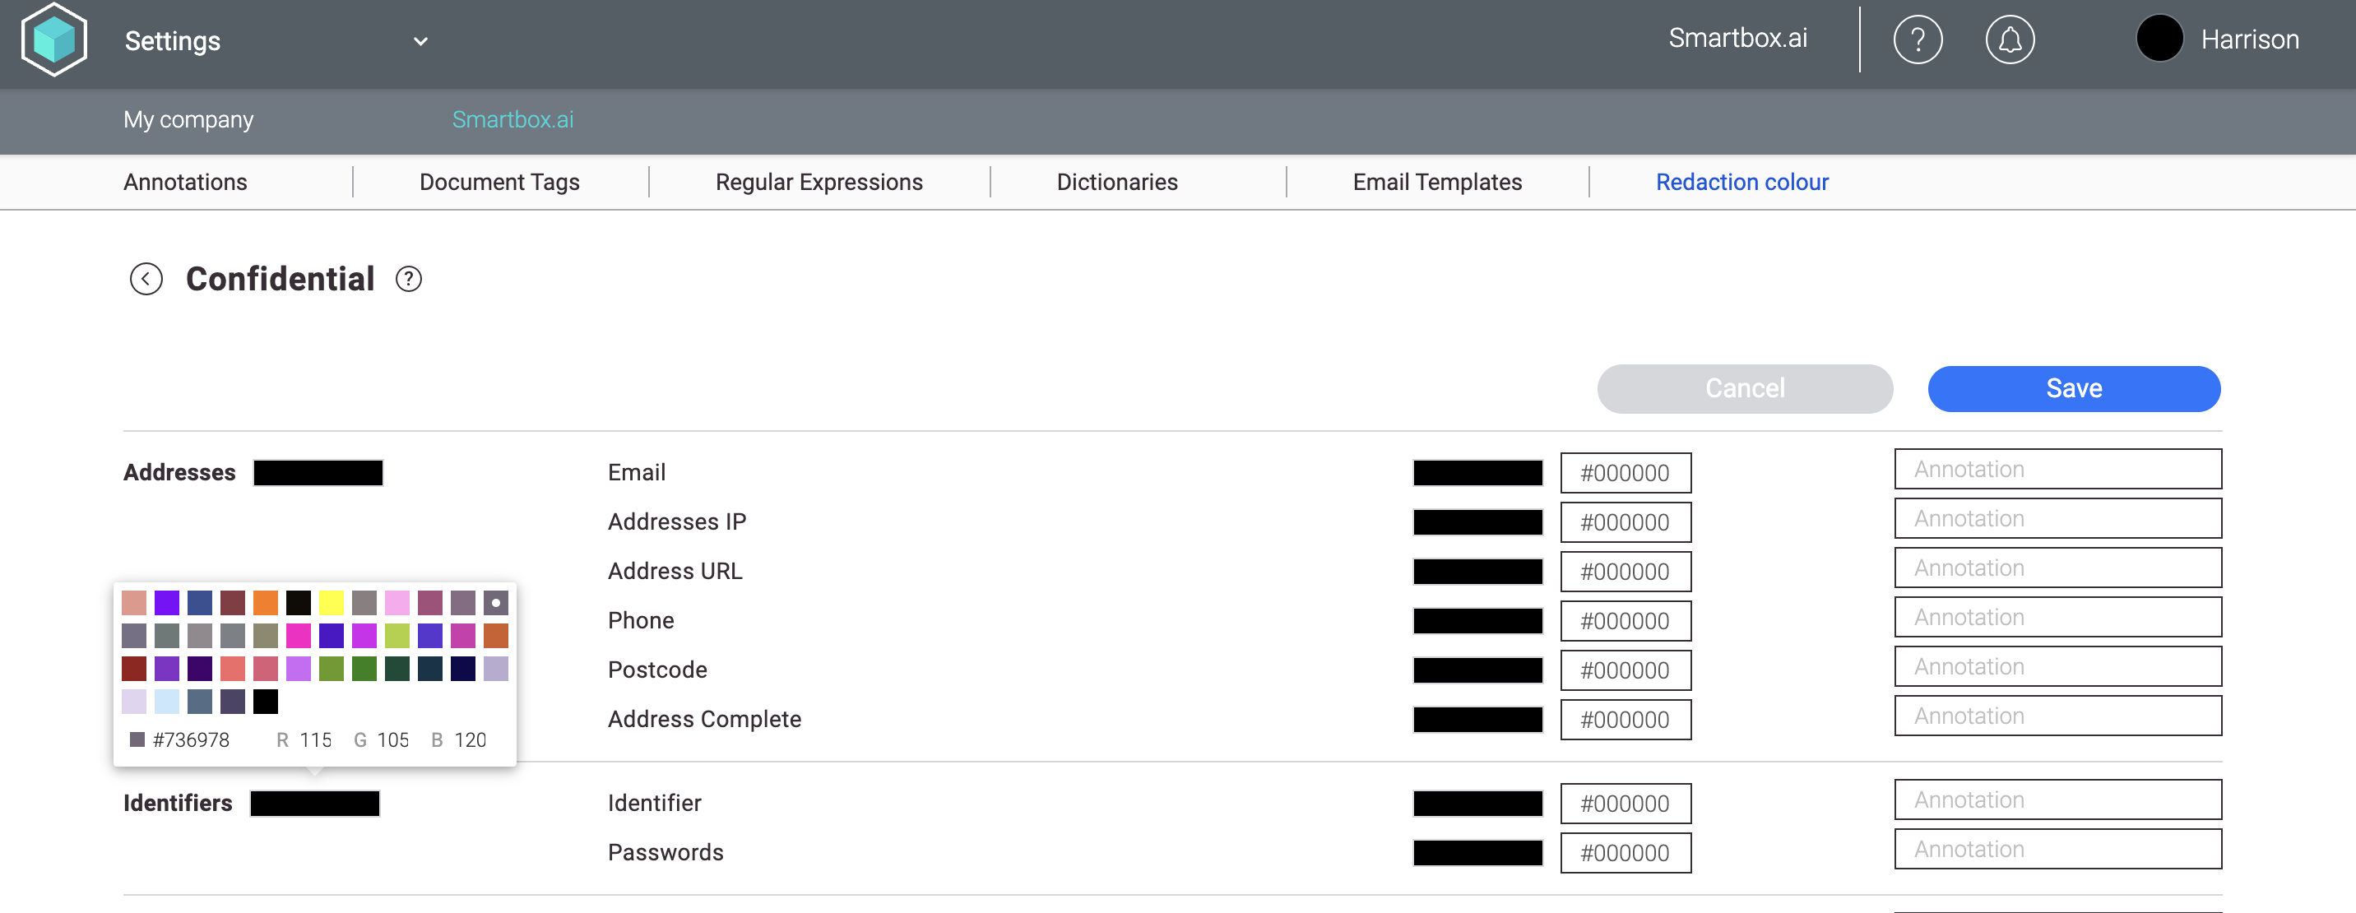Switch to the Dictionaries tab
The width and height of the screenshot is (2356, 913).
point(1117,182)
